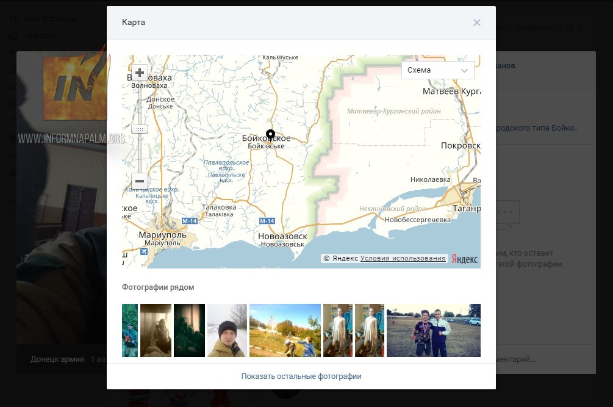Open the two athletes photo thumbnail
The width and height of the screenshot is (613, 407).
(x=434, y=330)
